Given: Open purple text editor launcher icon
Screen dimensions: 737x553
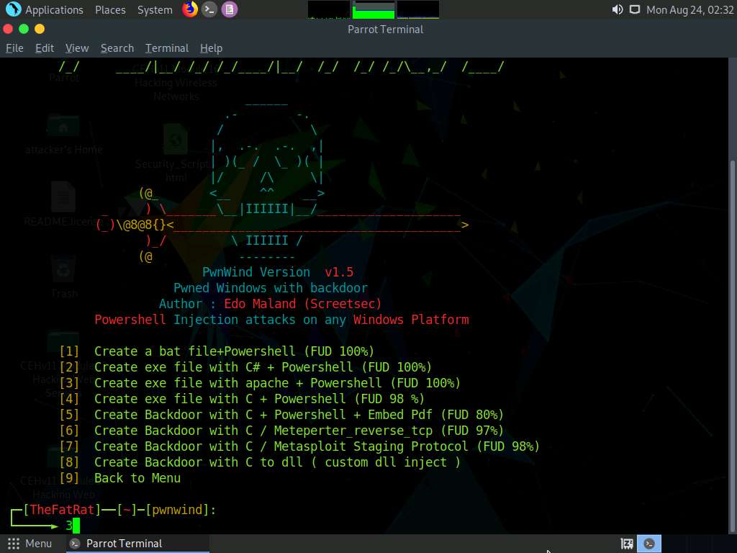Looking at the screenshot, I should (x=230, y=9).
